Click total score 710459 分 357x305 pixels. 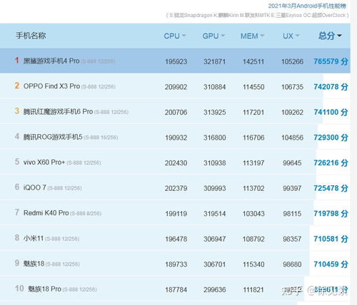pos(331,264)
